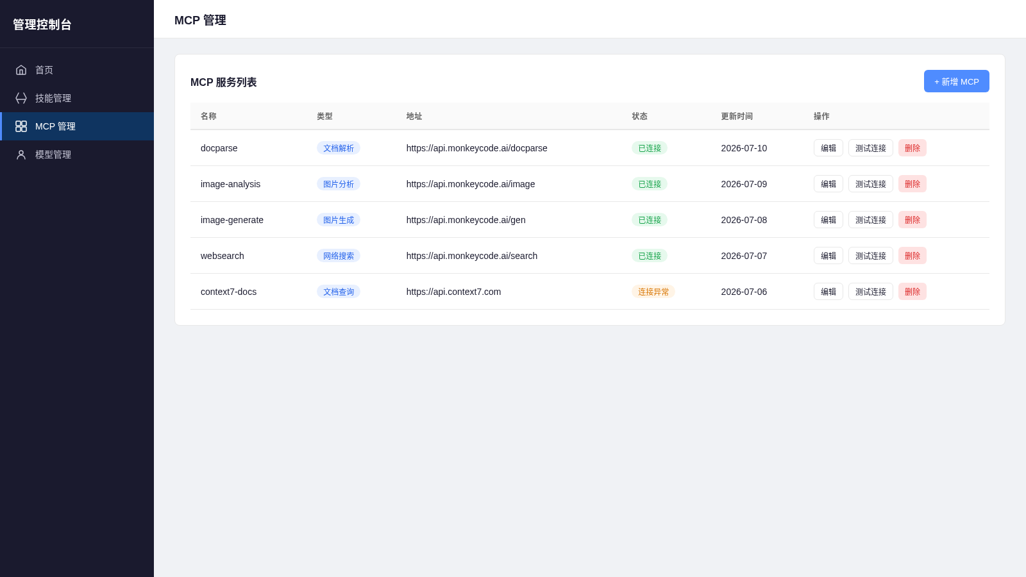Delete the image-generate service

912,220
